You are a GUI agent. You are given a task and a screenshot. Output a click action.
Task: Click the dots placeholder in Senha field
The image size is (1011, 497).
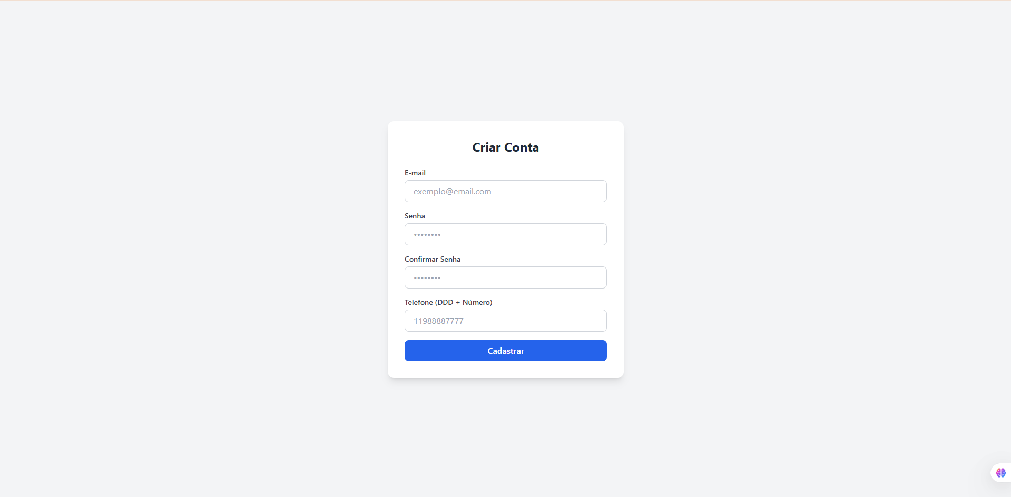pos(427,235)
